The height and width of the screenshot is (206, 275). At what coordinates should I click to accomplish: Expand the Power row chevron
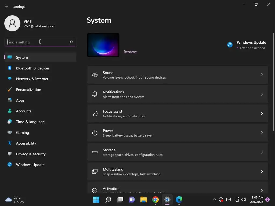tap(262, 133)
